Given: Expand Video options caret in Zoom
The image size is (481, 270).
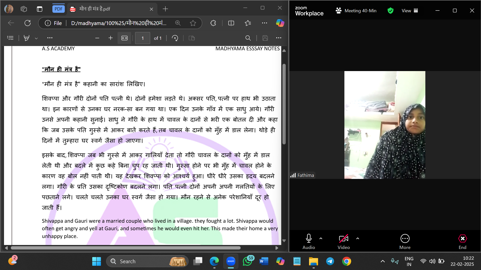Looking at the screenshot, I should [358, 238].
